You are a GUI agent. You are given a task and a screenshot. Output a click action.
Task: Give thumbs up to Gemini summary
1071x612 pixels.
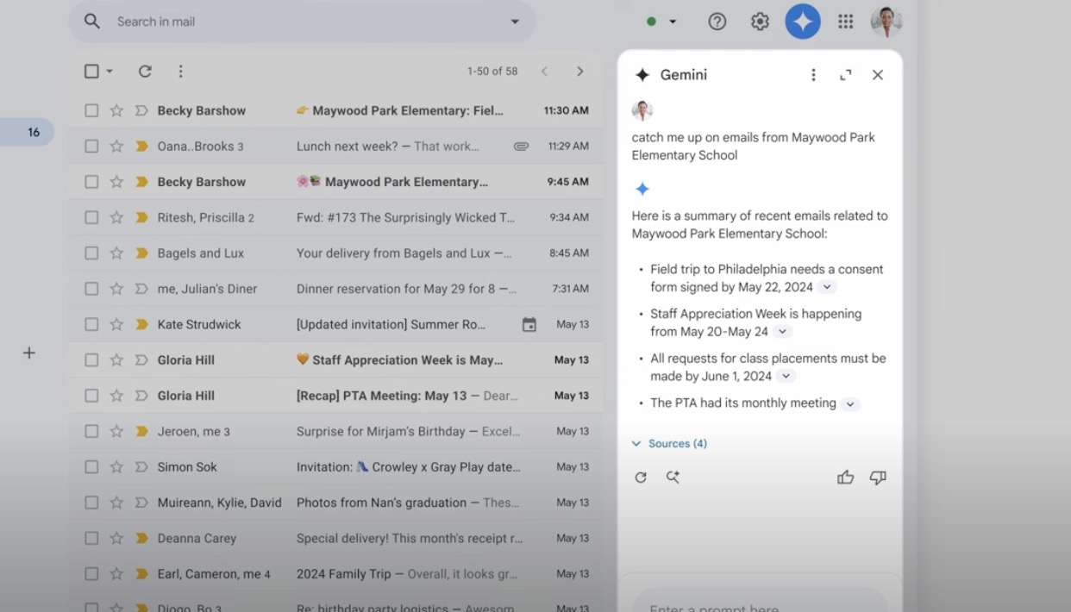coord(845,478)
